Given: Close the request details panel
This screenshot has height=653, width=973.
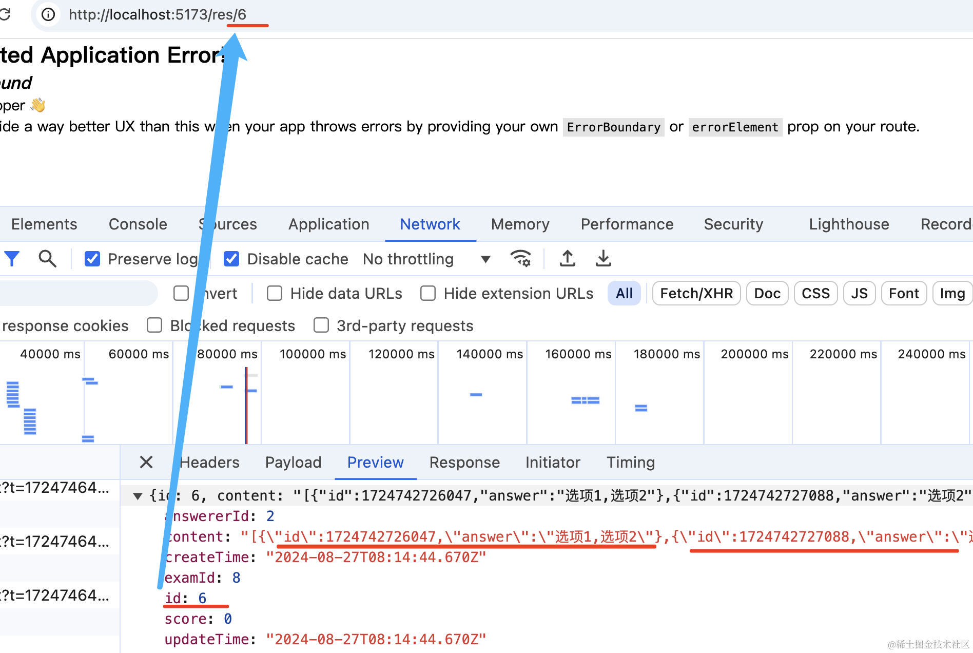Looking at the screenshot, I should pyautogui.click(x=146, y=462).
